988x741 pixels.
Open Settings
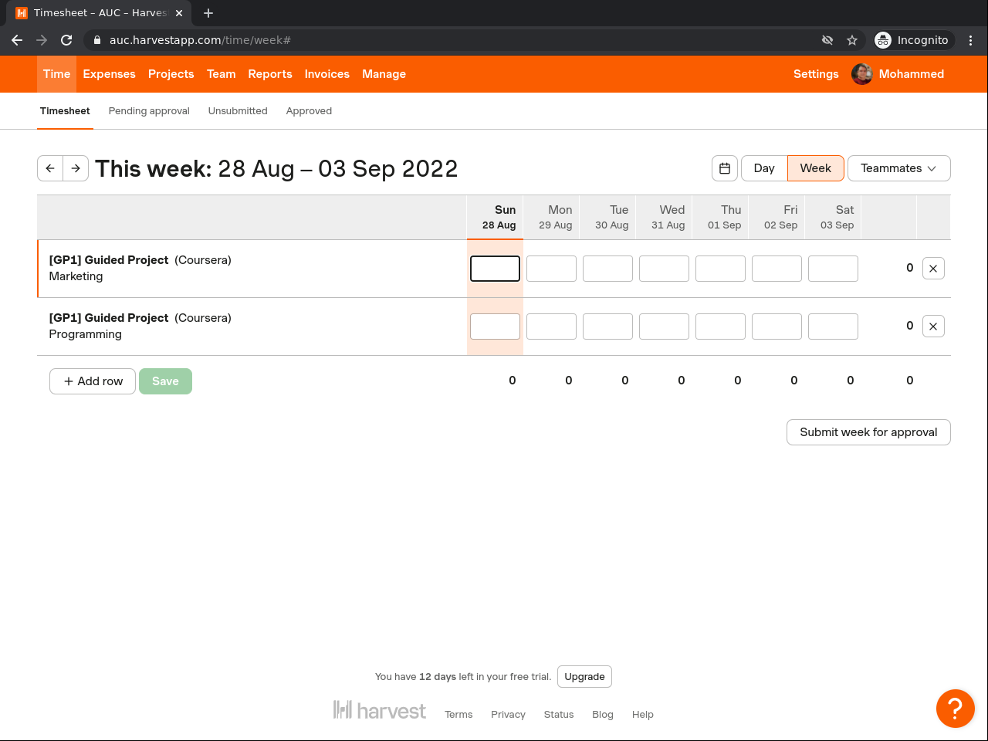[x=816, y=74]
